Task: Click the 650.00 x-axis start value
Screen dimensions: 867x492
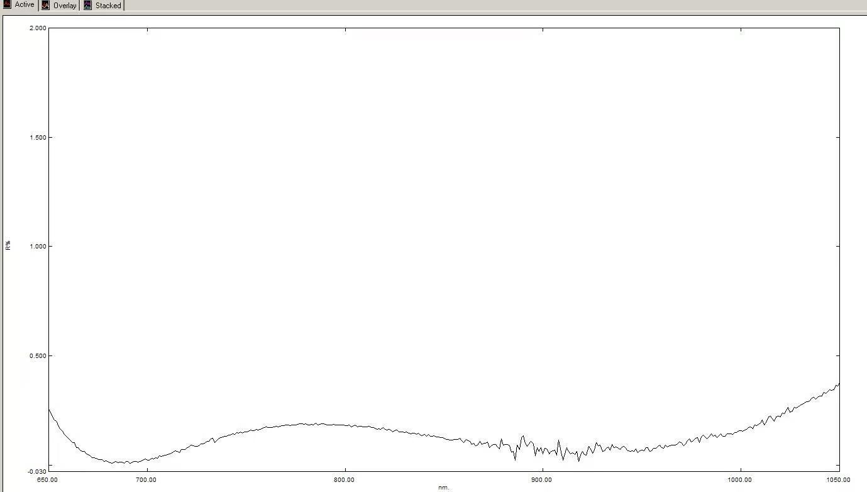Action: point(48,480)
